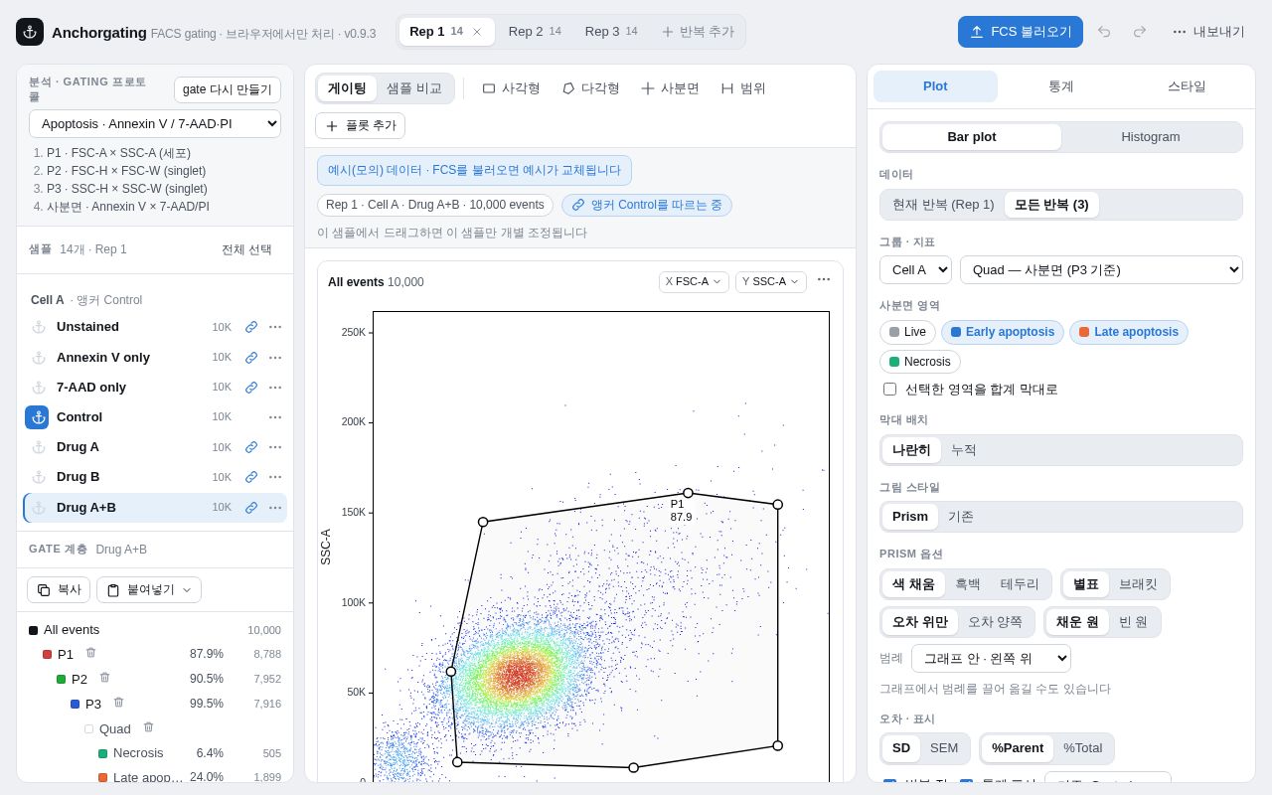This screenshot has width=1272, height=795.
Task: Open the All events plot options menu
Action: pyautogui.click(x=824, y=280)
